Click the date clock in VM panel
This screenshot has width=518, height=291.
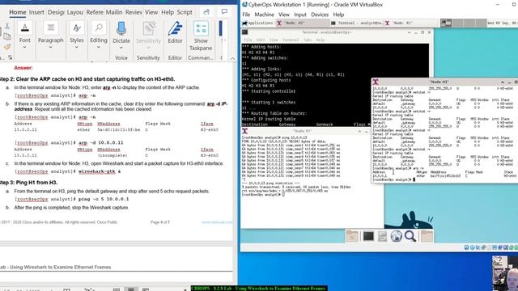(502, 23)
